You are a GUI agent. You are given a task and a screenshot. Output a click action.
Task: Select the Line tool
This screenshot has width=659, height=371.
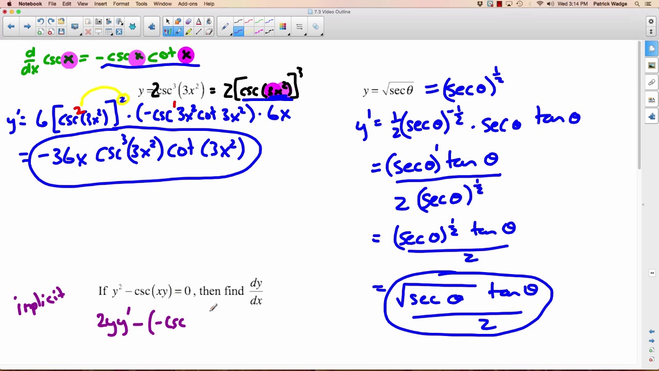(x=198, y=31)
